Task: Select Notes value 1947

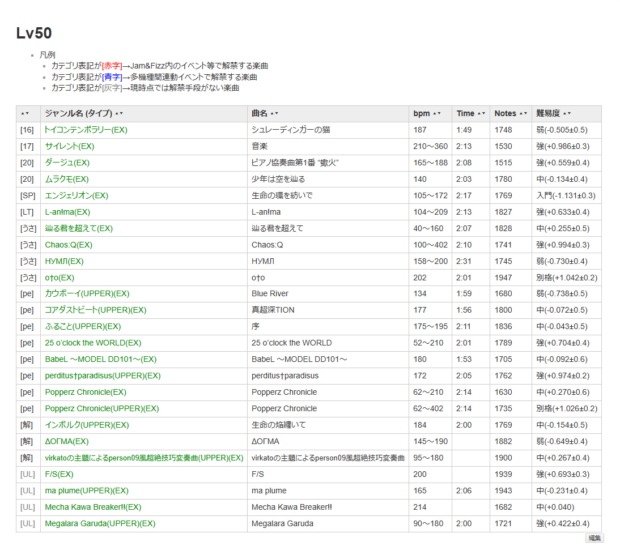Action: (503, 278)
